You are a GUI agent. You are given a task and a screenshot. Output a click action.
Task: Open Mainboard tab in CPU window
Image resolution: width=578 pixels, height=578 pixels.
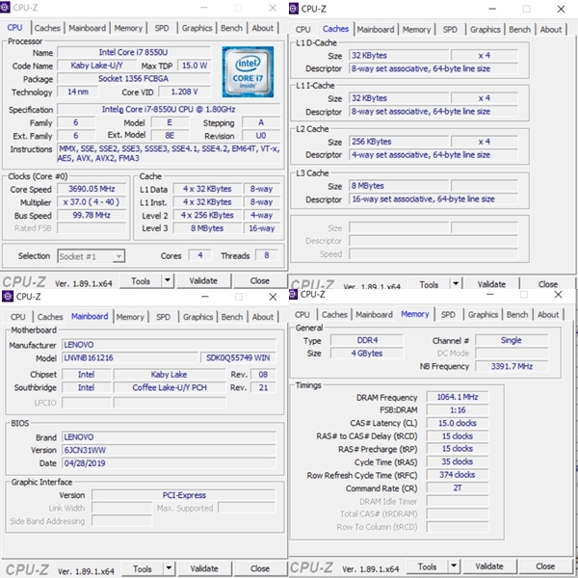88,28
